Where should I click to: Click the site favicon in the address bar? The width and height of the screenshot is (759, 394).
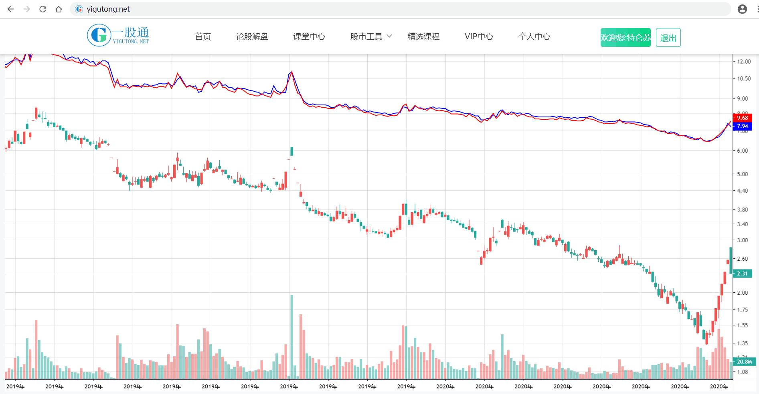coord(79,9)
